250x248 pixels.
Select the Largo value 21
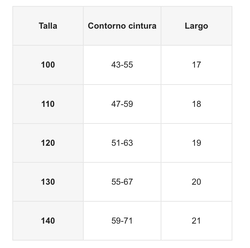click(196, 221)
